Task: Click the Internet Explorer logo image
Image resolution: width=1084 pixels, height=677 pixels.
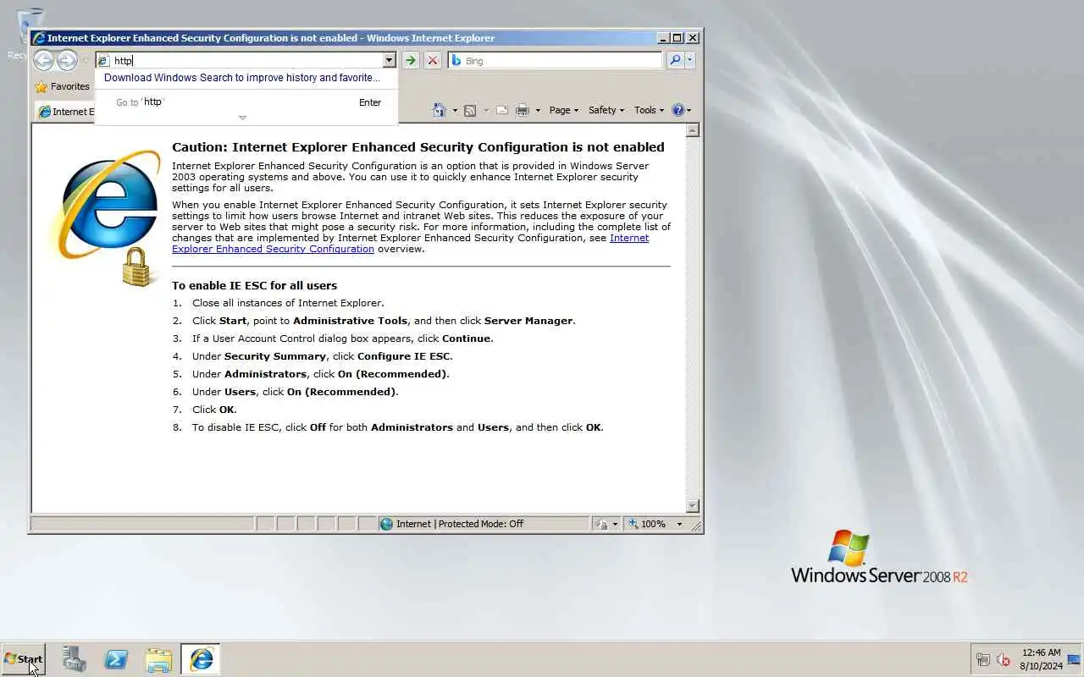Action: (108, 218)
